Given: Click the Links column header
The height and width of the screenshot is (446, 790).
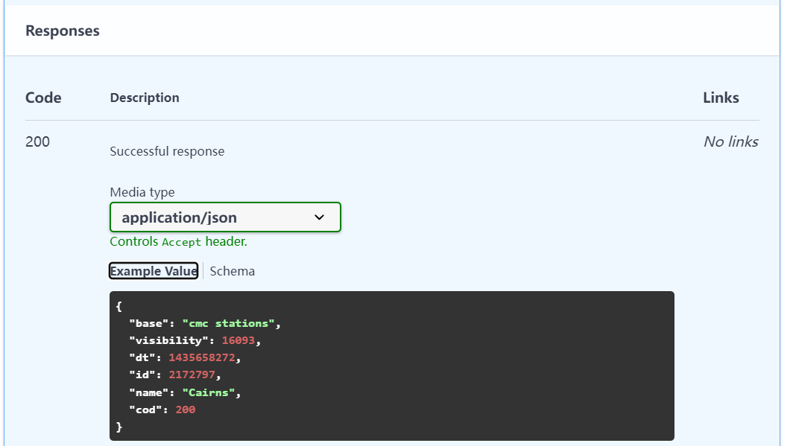Looking at the screenshot, I should click(x=721, y=98).
